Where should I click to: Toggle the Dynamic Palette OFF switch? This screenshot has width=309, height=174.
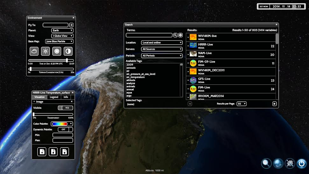coord(65,129)
